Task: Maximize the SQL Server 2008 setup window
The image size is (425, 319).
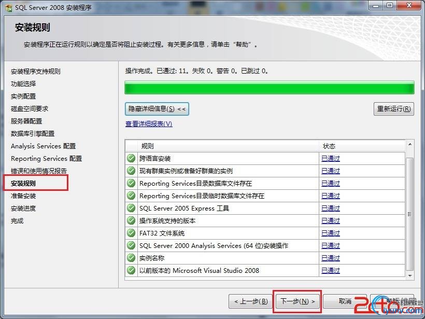Action: tap(390, 6)
